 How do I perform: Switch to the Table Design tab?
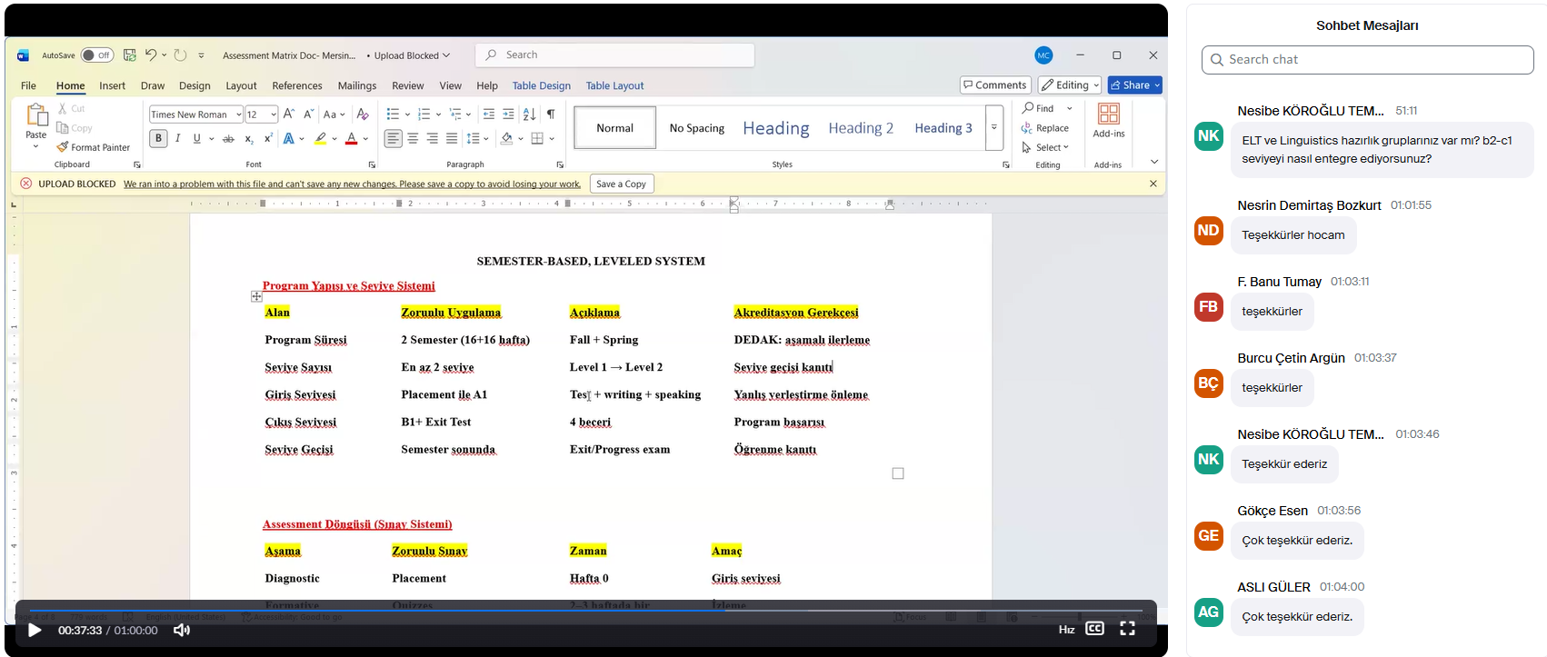pyautogui.click(x=541, y=85)
